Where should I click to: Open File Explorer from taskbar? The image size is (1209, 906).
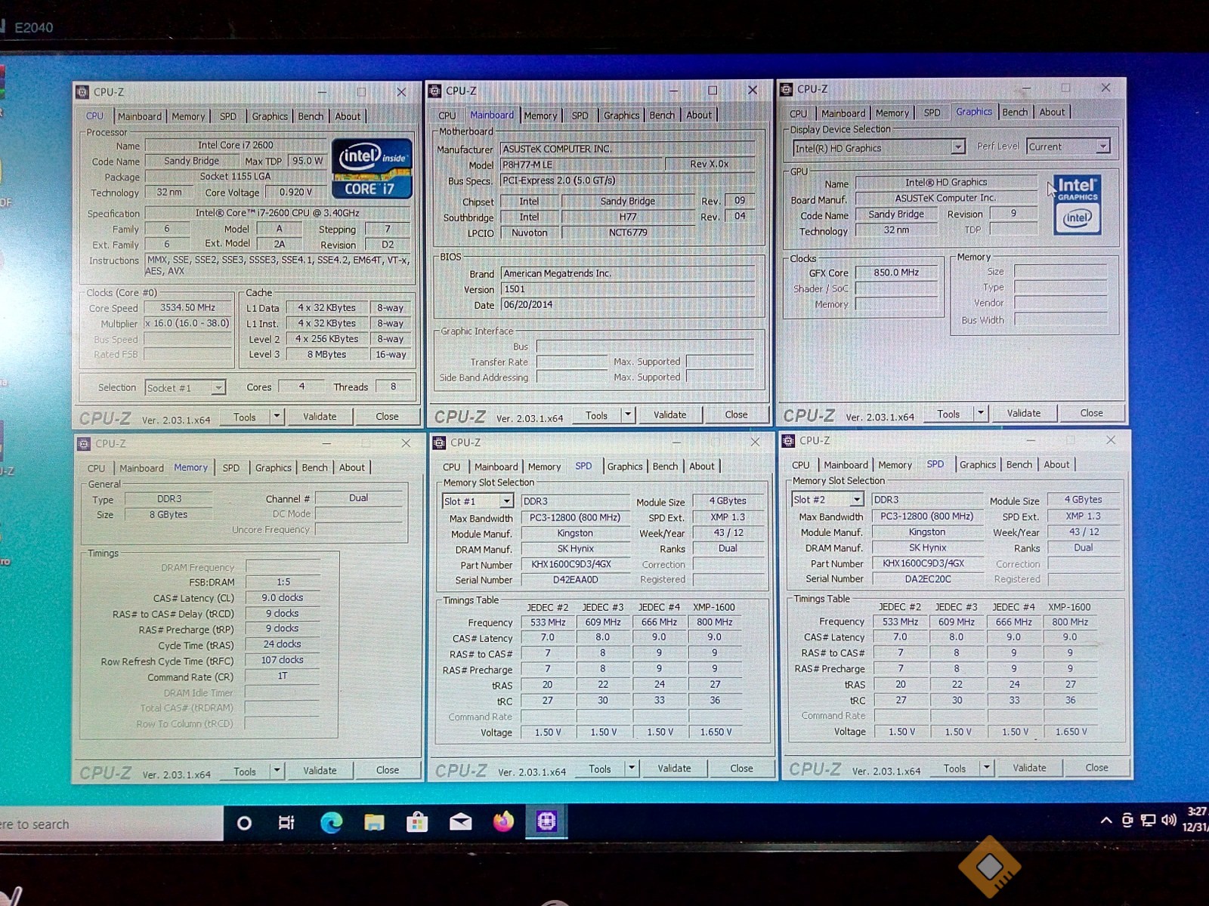coord(374,822)
